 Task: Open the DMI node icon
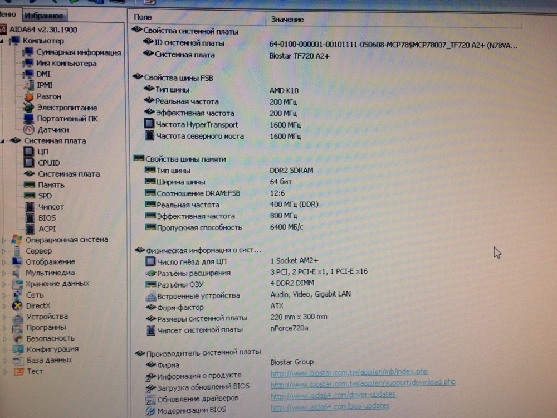pyautogui.click(x=28, y=74)
